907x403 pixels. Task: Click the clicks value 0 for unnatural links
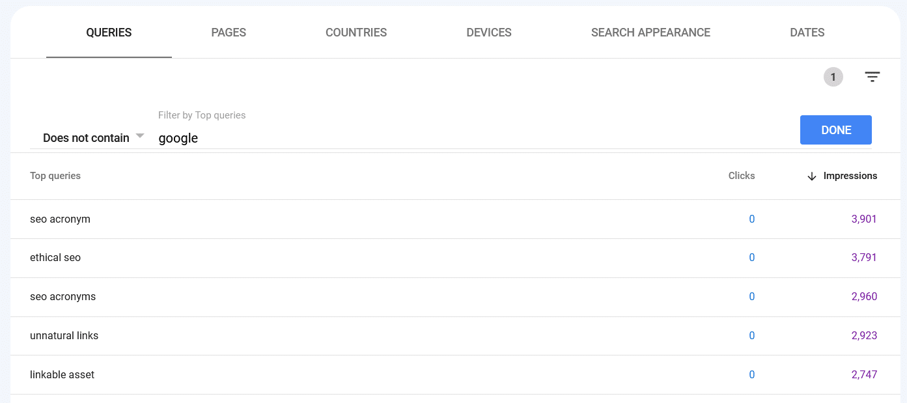point(752,335)
